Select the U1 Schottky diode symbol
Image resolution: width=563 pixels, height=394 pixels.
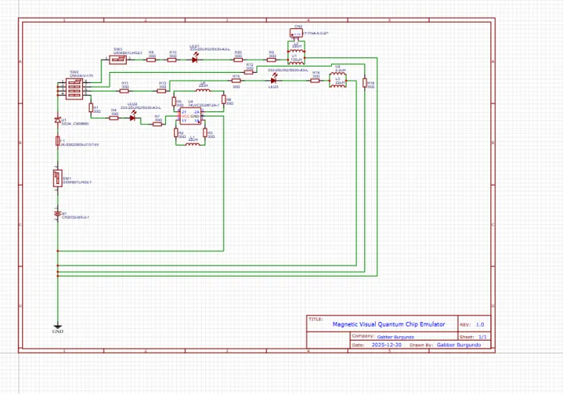(x=58, y=119)
